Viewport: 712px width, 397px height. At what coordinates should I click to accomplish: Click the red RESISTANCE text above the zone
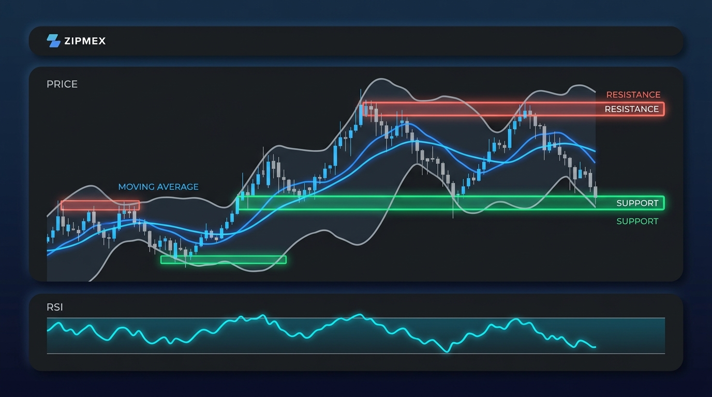point(633,95)
